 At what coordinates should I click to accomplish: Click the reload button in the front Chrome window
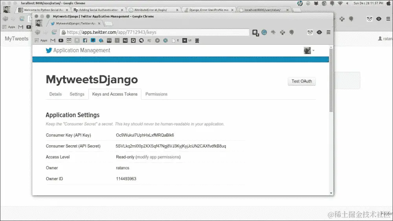[x=54, y=32]
